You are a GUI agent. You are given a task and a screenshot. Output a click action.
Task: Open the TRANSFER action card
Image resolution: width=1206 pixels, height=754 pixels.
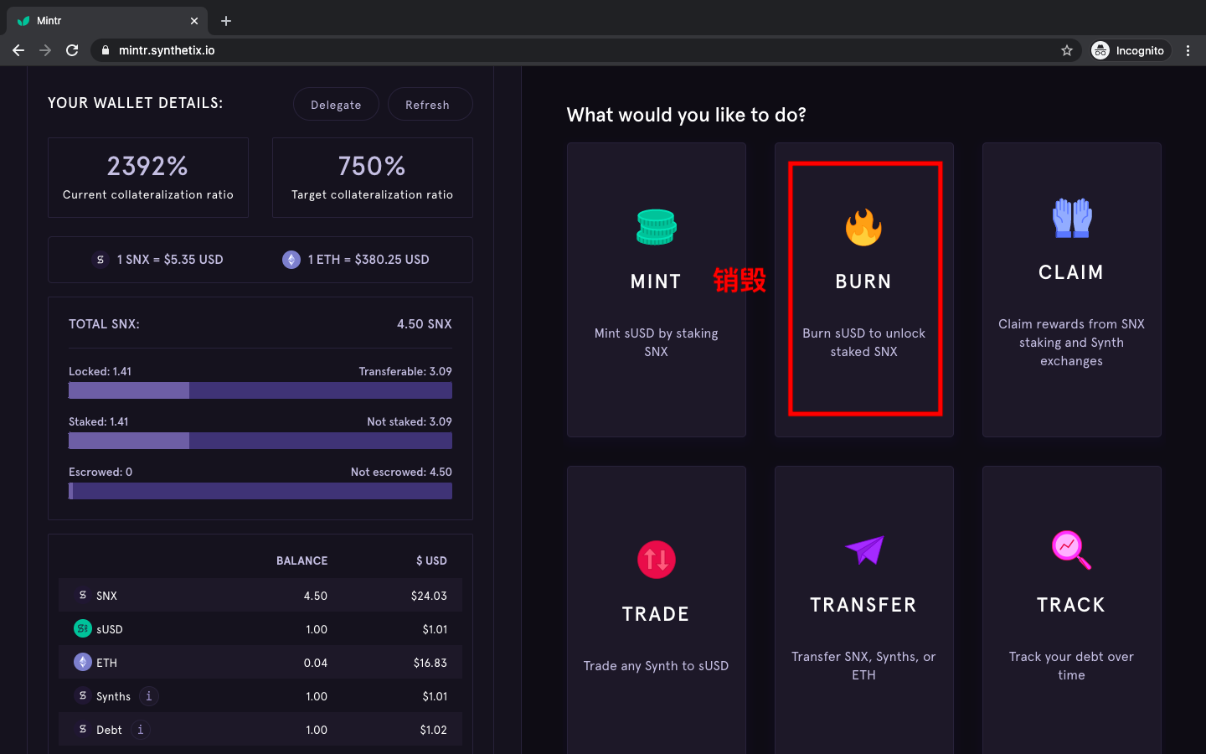(864, 610)
